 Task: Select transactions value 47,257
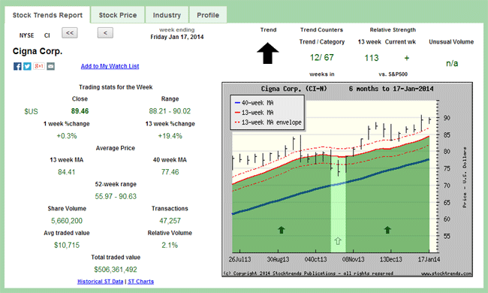click(x=170, y=221)
